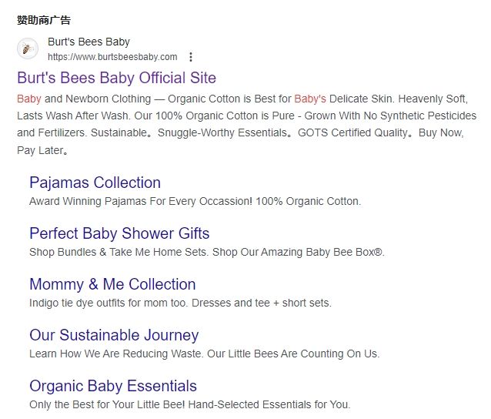Visit the Mommy & Me Collection link
This screenshot has width=491, height=419.
(x=112, y=284)
